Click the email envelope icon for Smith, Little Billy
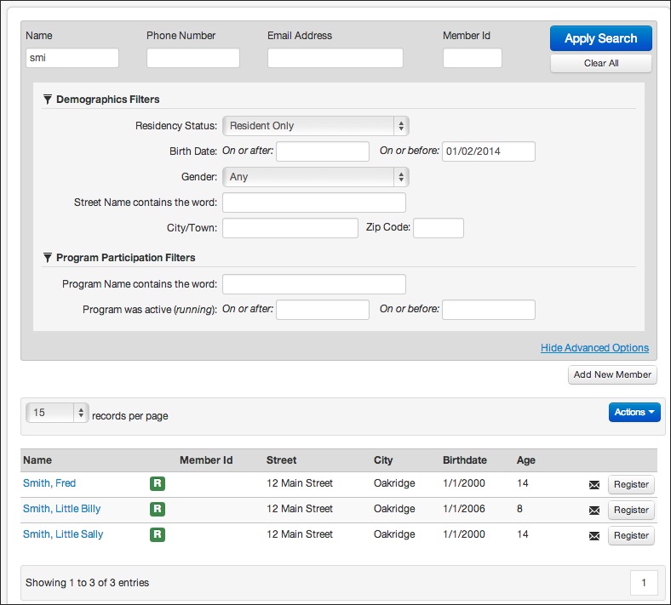 tap(594, 510)
